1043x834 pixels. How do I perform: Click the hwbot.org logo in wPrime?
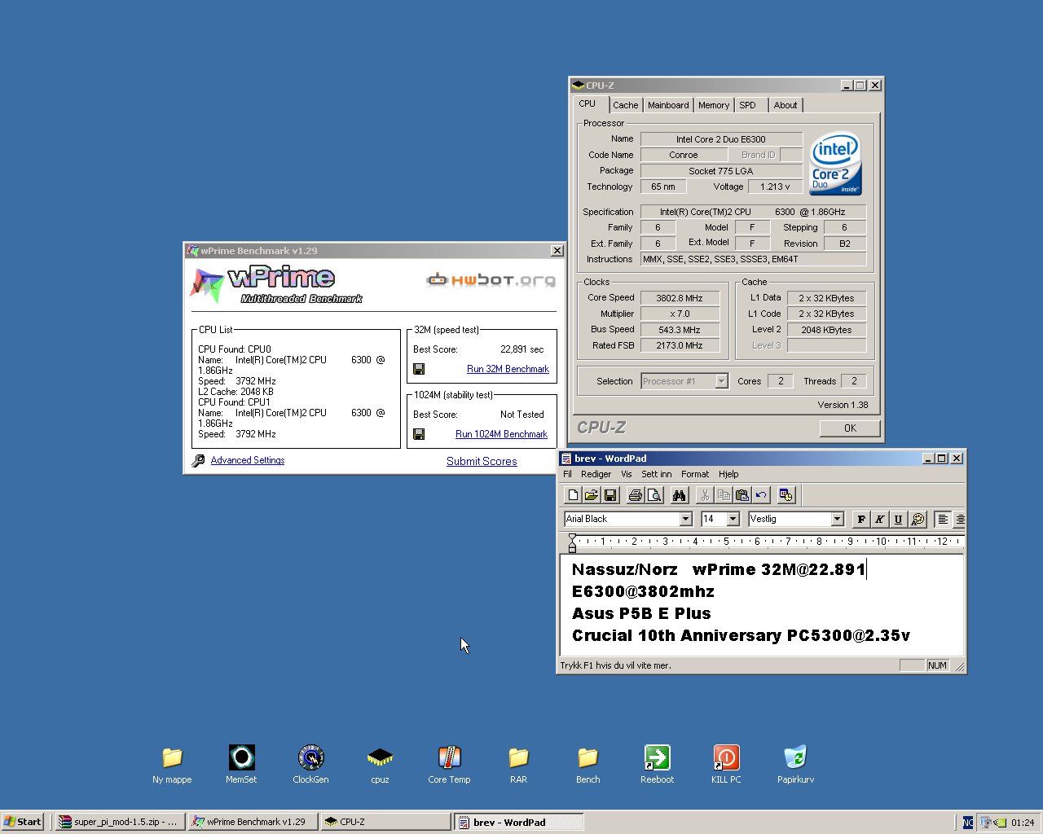[491, 280]
